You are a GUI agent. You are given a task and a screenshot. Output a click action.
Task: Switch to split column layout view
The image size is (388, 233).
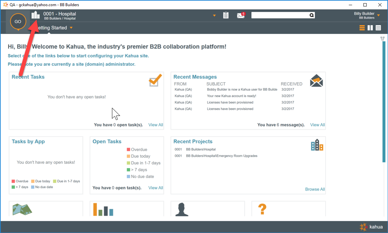[370, 28]
